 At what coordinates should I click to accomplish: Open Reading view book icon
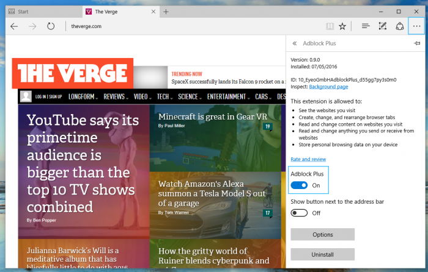[330, 26]
